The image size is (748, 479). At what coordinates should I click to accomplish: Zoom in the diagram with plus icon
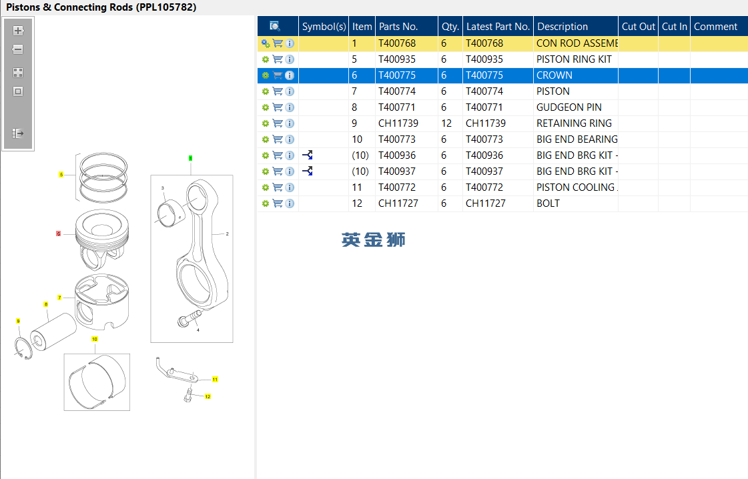18,31
